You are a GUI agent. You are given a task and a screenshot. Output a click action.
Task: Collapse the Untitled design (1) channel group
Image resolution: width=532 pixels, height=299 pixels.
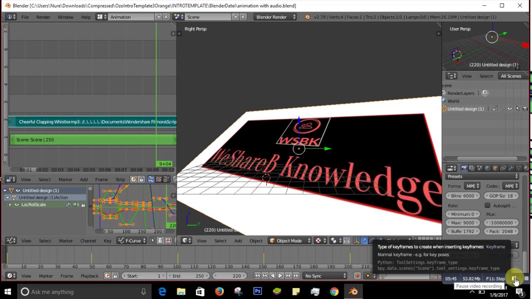point(5,190)
